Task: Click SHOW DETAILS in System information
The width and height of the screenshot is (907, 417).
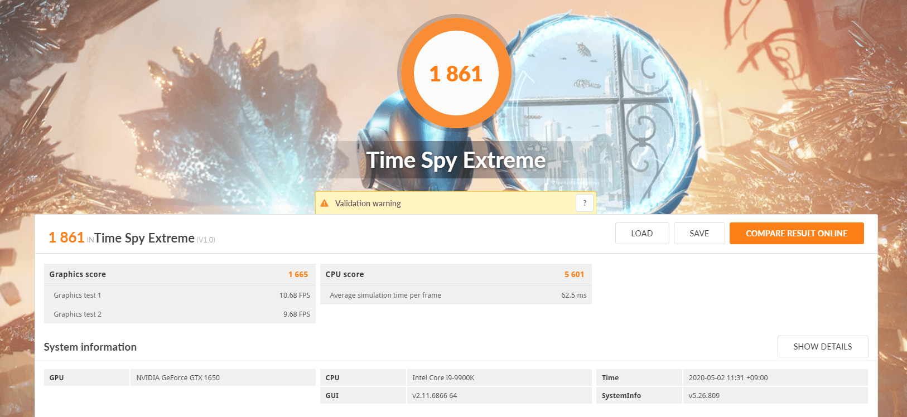Action: [x=823, y=347]
